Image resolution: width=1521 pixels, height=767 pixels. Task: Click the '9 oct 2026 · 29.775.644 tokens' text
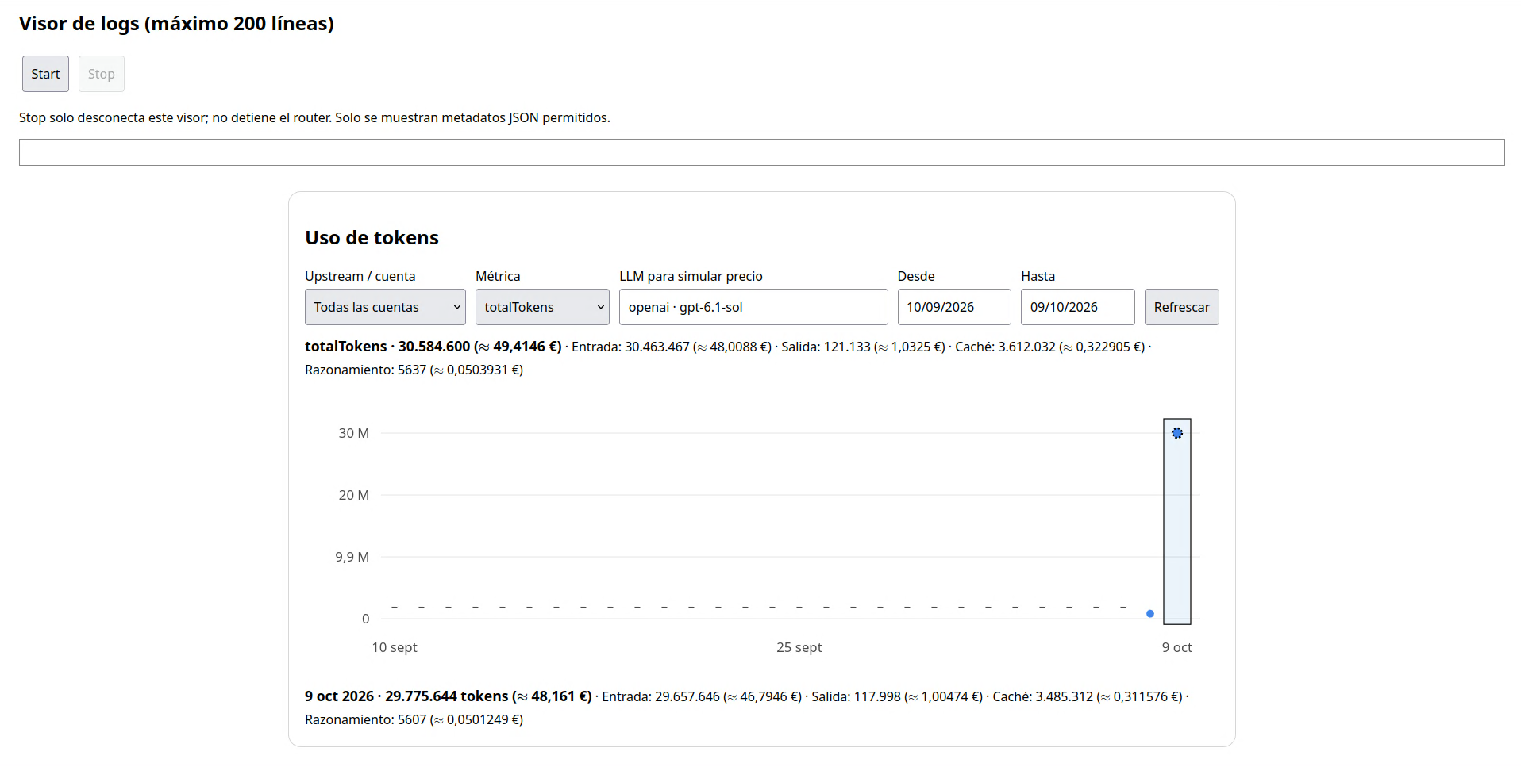click(x=406, y=696)
